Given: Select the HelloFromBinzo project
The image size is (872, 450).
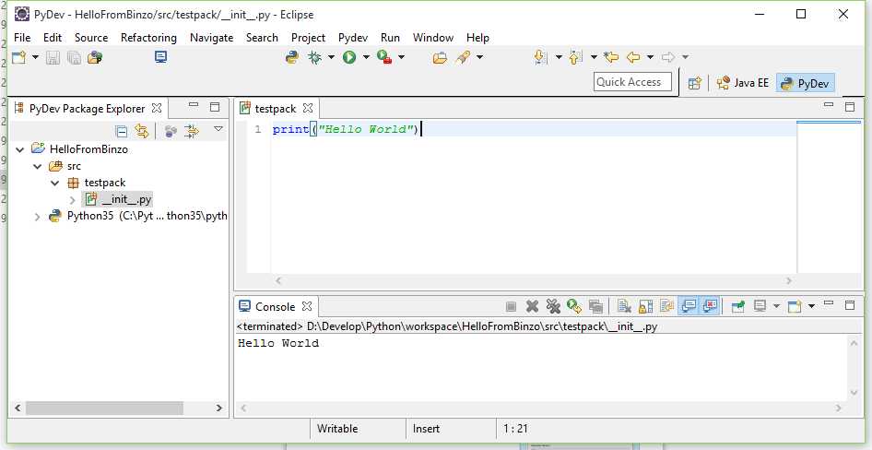Looking at the screenshot, I should [88, 149].
